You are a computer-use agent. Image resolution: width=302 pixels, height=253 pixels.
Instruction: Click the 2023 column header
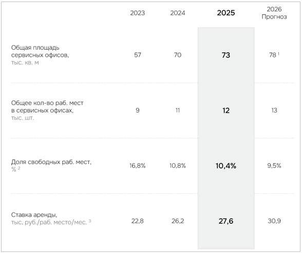(x=137, y=13)
